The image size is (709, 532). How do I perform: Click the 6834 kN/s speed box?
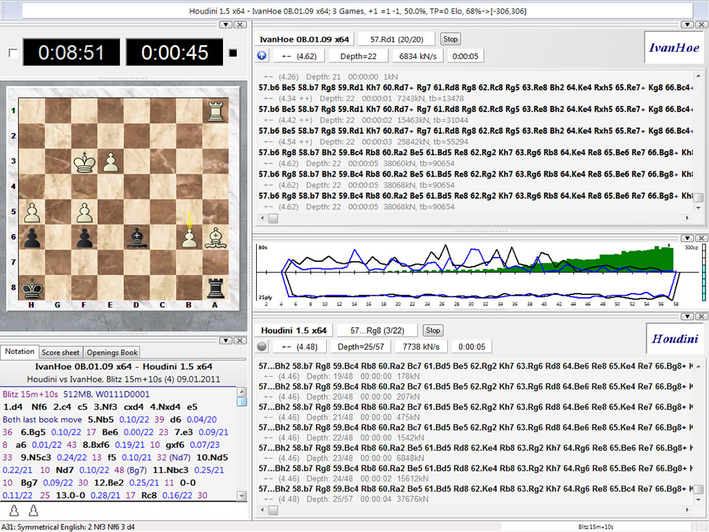click(418, 56)
